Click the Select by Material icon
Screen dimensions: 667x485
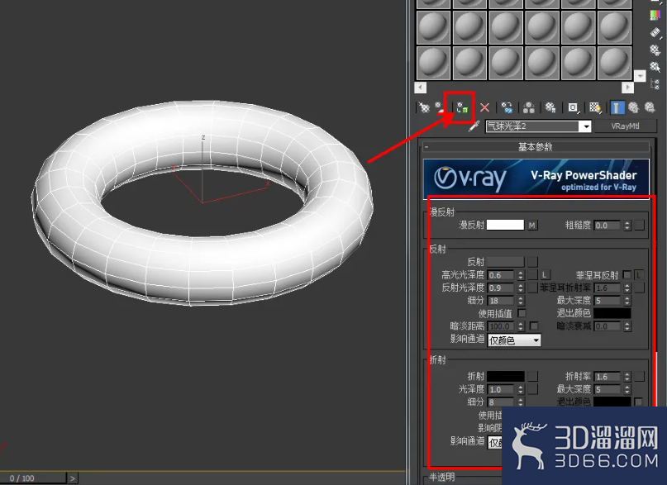tap(655, 67)
